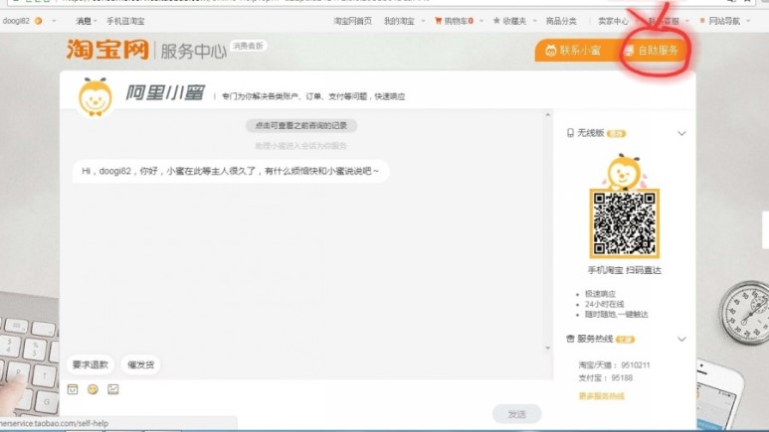Expand the 我的淘宝 dropdown

pos(423,21)
